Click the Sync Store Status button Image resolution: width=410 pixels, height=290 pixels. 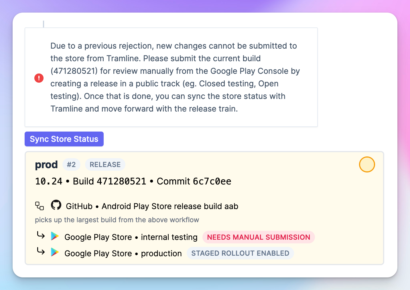click(64, 139)
